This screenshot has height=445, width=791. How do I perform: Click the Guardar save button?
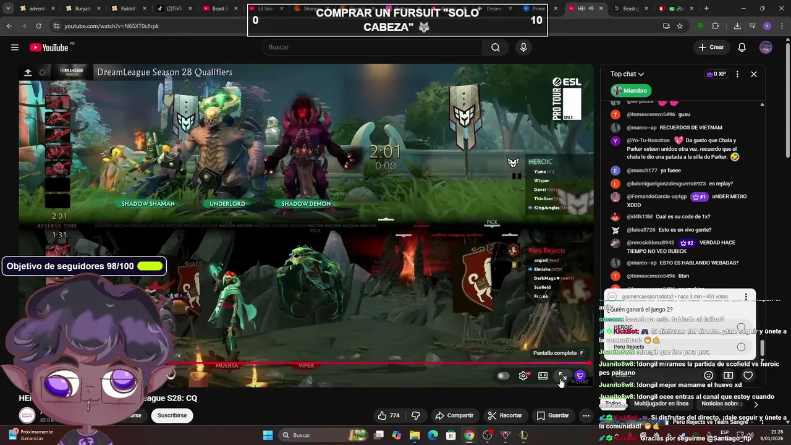point(553,415)
